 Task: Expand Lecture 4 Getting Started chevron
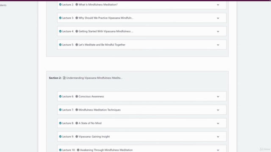pyautogui.click(x=218, y=32)
